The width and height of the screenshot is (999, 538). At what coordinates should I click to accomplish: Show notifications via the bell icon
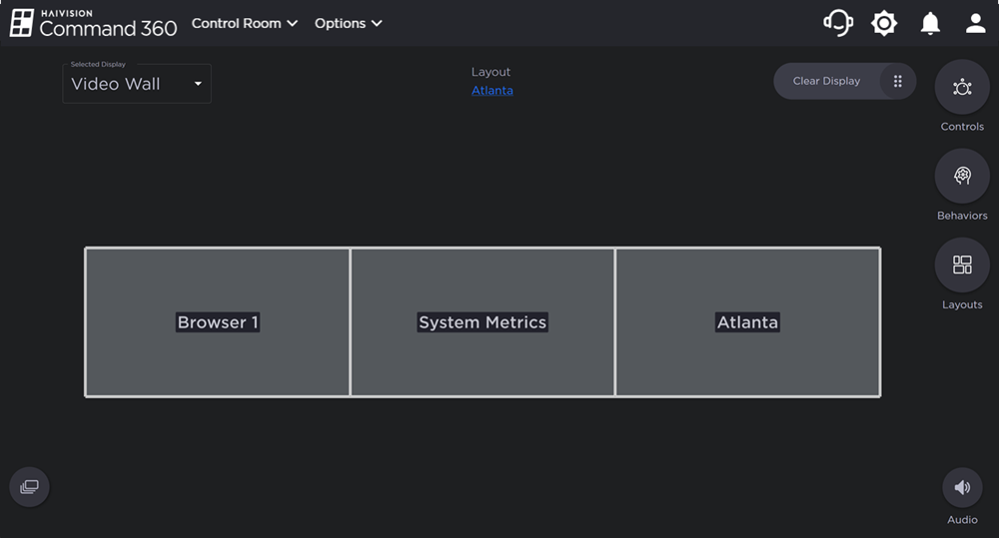930,24
